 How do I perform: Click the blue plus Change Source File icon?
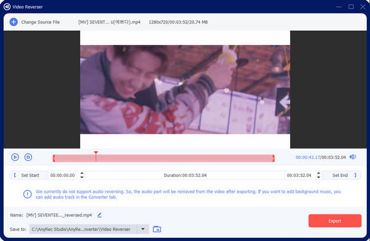click(14, 22)
